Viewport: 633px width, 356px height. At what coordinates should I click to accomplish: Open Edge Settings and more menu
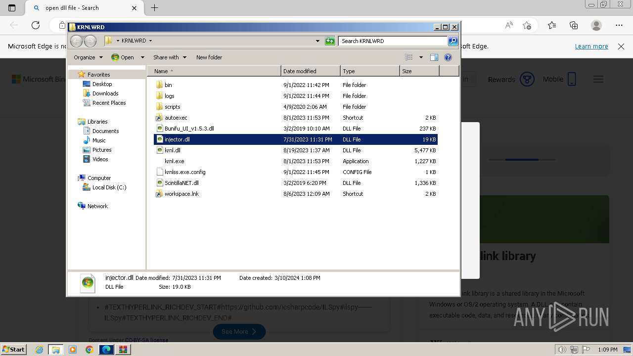(x=619, y=25)
